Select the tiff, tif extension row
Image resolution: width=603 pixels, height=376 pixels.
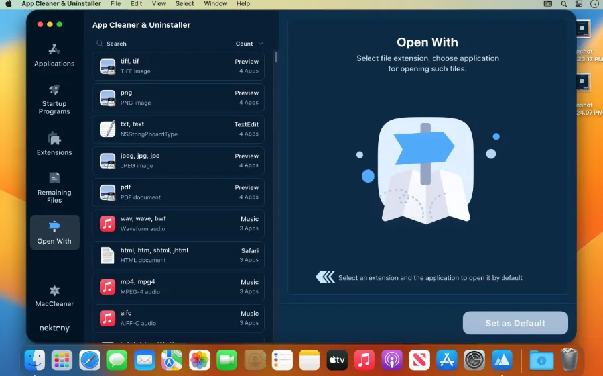(x=178, y=66)
